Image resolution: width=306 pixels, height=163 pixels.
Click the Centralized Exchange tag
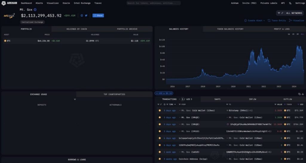coord(32,22)
